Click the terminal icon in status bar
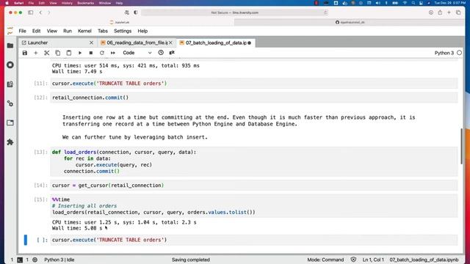The height and width of the screenshot is (264, 470). pyautogui.click(x=20, y=260)
